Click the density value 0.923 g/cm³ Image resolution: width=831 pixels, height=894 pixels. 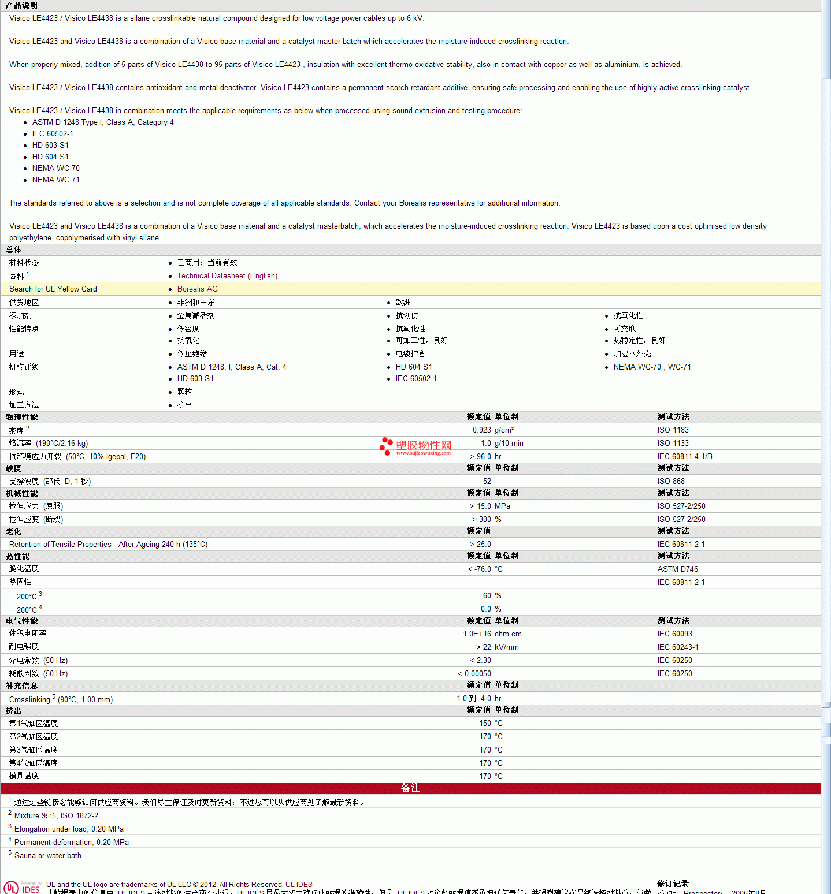(494, 430)
